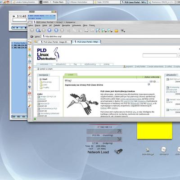Open the Narzędzia menu

coord(66,26)
